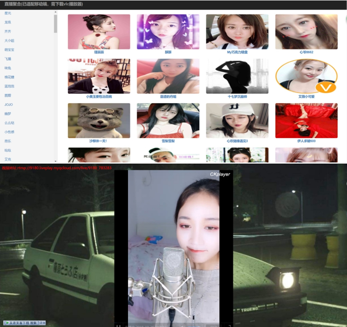The width and height of the screenshot is (347, 327).
Task: Click the CKplayer logo in the video
Action: tap(220, 174)
